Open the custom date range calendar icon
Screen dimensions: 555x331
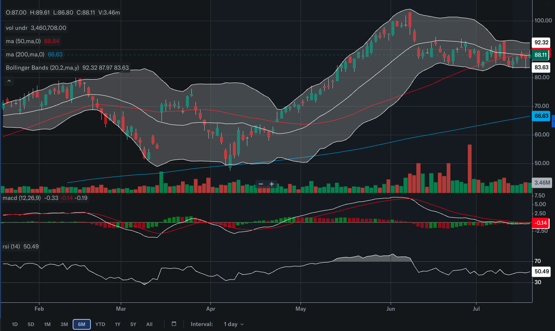point(174,324)
